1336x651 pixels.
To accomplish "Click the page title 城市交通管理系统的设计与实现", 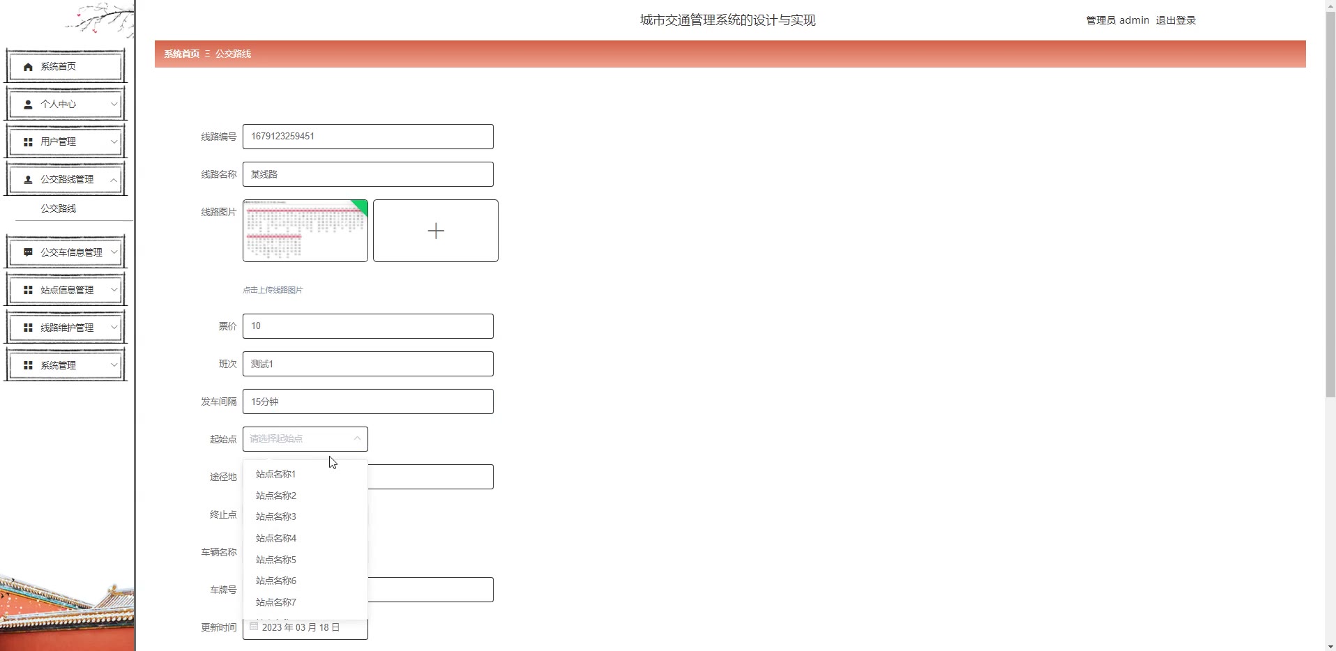I will (728, 20).
